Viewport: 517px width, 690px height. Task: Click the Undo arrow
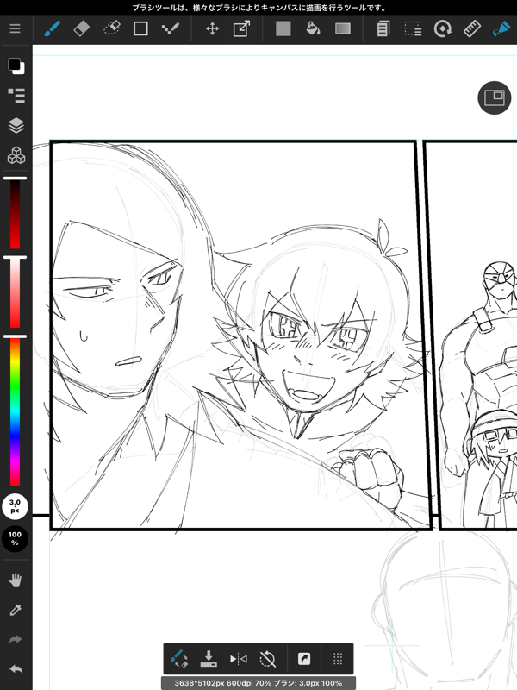16,669
